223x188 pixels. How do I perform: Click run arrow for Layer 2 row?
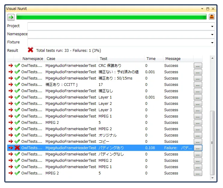coord(11,104)
